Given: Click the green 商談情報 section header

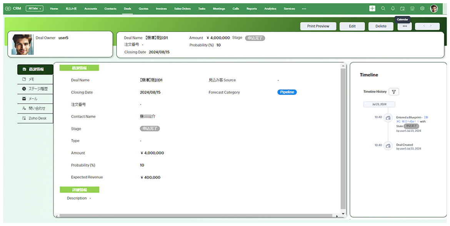Looking at the screenshot, I should (79, 68).
